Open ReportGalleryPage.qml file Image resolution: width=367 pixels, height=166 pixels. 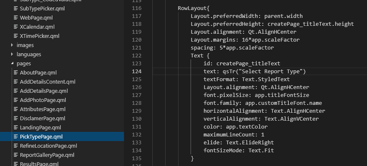click(47, 155)
